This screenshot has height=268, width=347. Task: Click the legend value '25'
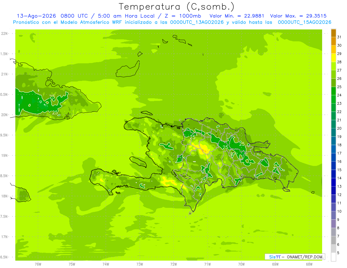coord(339,87)
